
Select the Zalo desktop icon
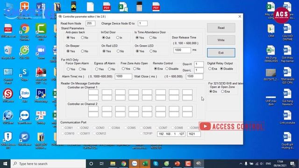click(25, 96)
